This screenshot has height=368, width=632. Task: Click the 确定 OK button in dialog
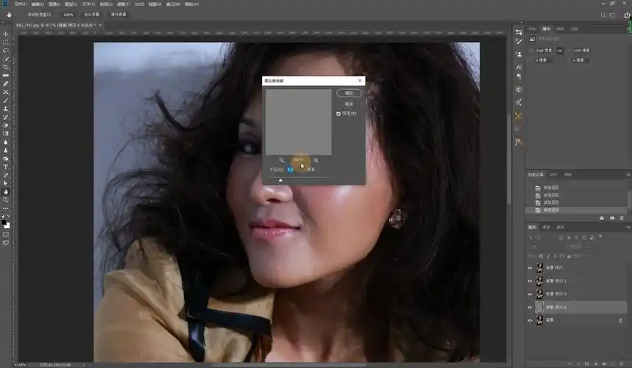click(x=349, y=93)
